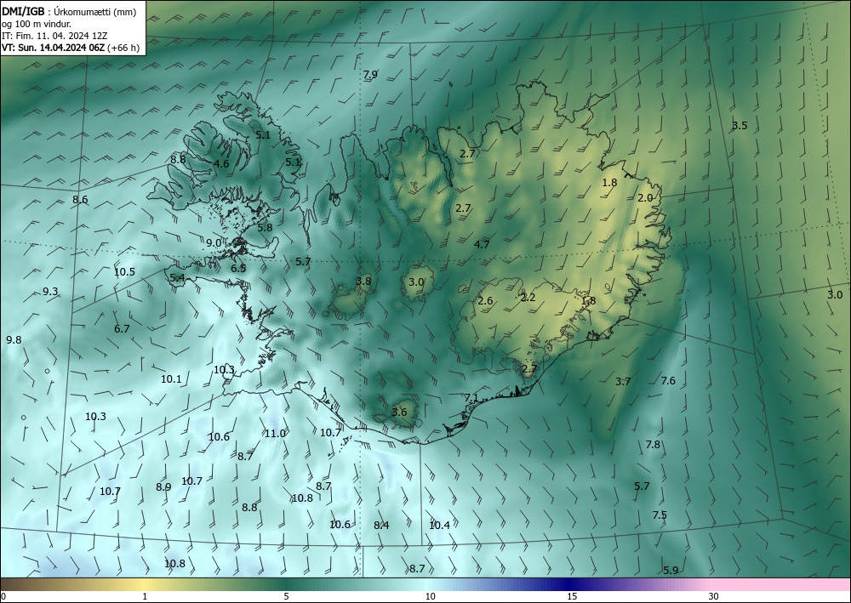Click the map value 3.8
851x603 pixels.
(363, 281)
